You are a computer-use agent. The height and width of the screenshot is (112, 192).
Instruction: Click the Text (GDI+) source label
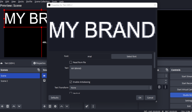pyautogui.click(x=10, y=63)
